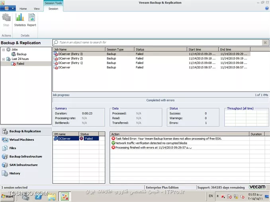Select the network traffic verification message
The image size is (270, 202).
(149, 143)
